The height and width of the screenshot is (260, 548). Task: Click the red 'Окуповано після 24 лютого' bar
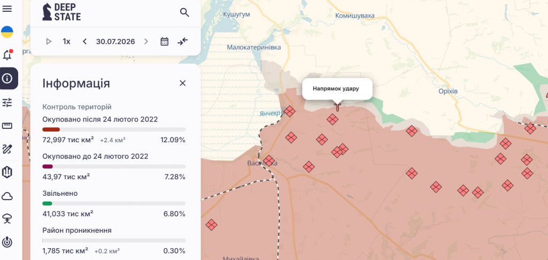(114, 129)
